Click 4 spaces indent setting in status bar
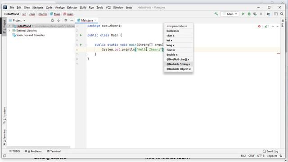The height and width of the screenshot is (162, 288). tap(272, 156)
